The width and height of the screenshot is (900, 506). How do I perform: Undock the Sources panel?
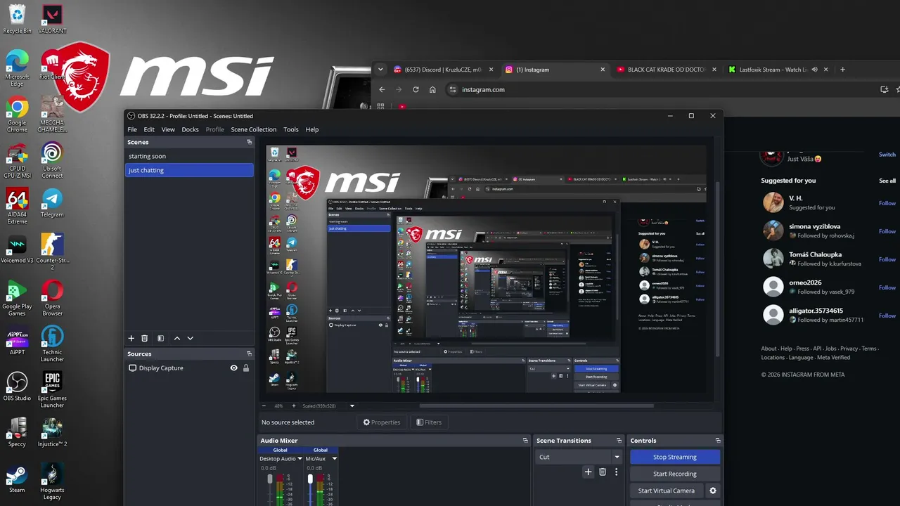pyautogui.click(x=249, y=353)
